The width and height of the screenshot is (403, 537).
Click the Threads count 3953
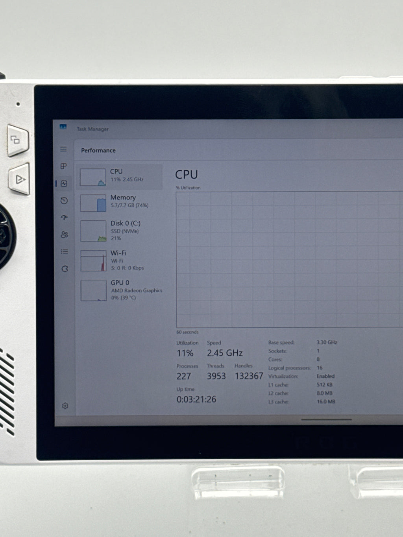[216, 376]
